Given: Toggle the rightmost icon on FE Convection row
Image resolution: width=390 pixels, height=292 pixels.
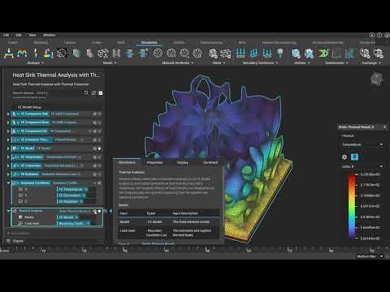Looking at the screenshot, I should coord(99,165).
